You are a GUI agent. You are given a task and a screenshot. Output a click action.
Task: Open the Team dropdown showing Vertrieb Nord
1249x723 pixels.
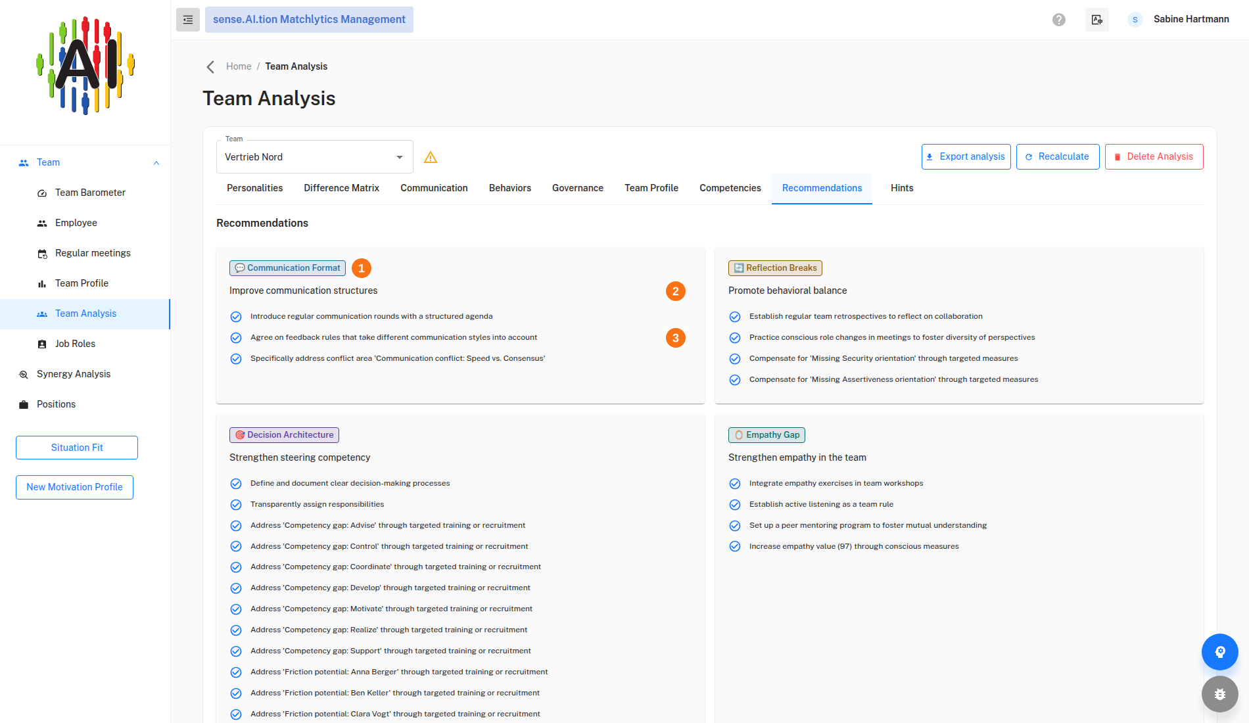coord(315,157)
